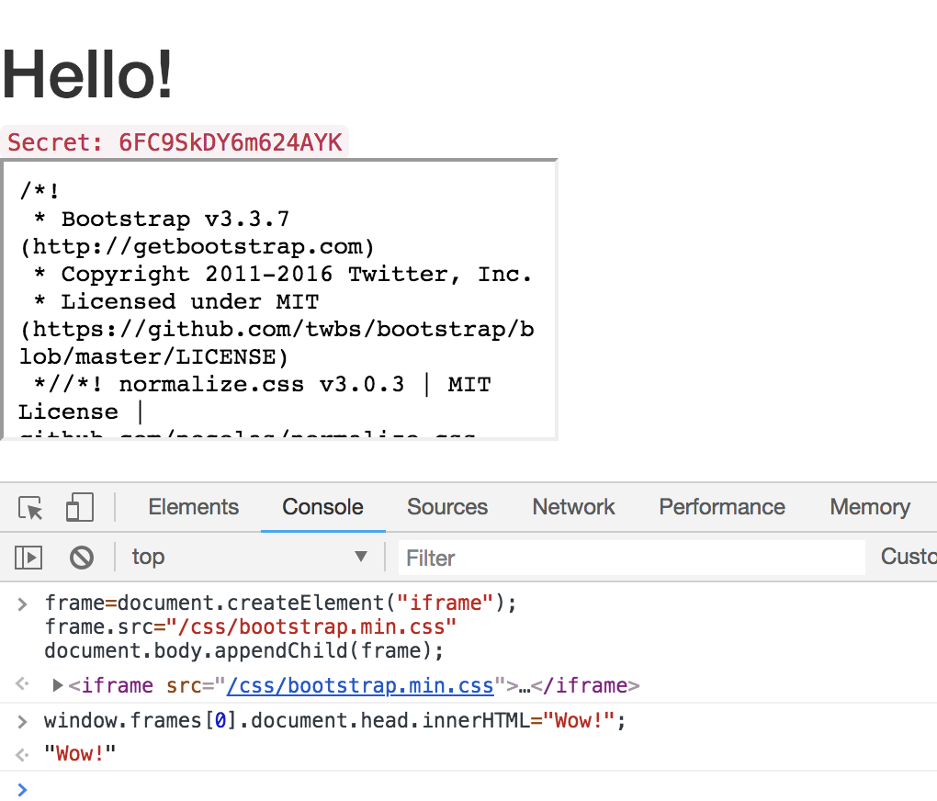Viewport: 937px width, 801px height.
Task: Toggle the device toolbar icon
Action: (x=81, y=506)
